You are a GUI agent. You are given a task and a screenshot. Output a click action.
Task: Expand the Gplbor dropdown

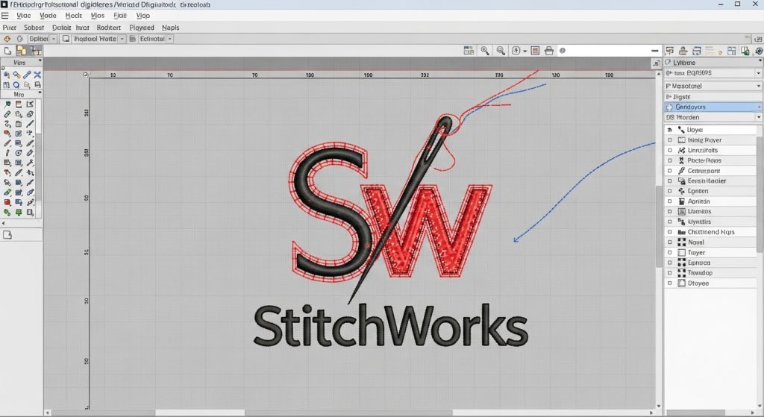(x=54, y=39)
